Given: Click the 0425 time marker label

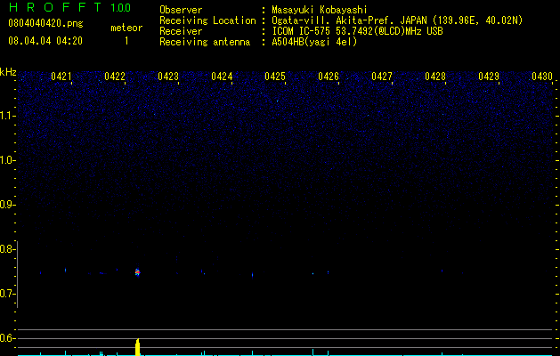Looking at the screenshot, I should 275,77.
